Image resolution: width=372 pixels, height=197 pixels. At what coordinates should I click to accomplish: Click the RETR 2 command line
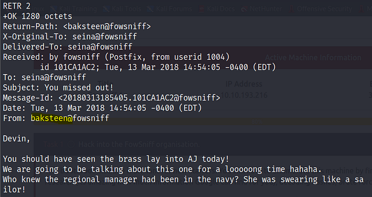point(16,6)
